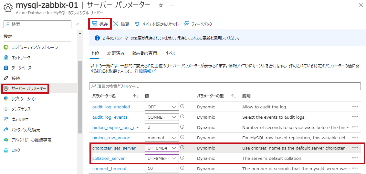This screenshot has width=366, height=174.
Task: Open the ellipsis menu for connect_timeout row
Action: 355,168
